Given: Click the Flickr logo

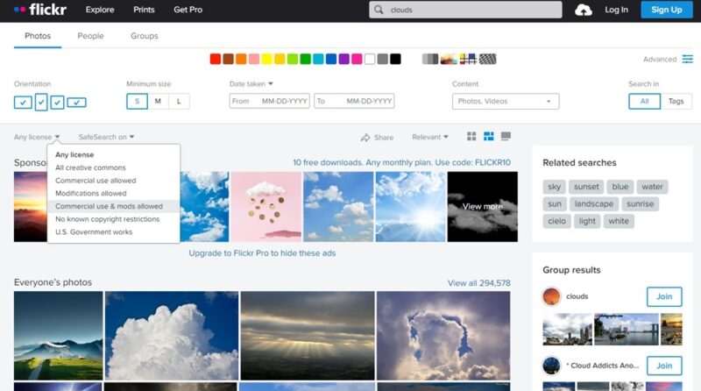Looking at the screenshot, I should click(x=40, y=10).
